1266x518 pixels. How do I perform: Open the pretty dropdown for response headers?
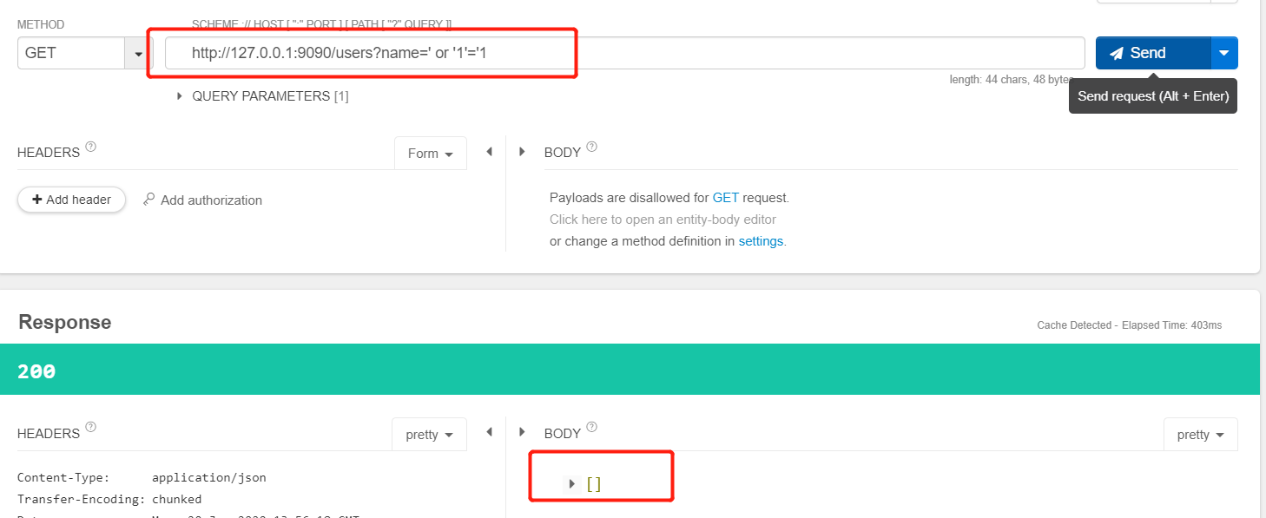click(x=430, y=435)
